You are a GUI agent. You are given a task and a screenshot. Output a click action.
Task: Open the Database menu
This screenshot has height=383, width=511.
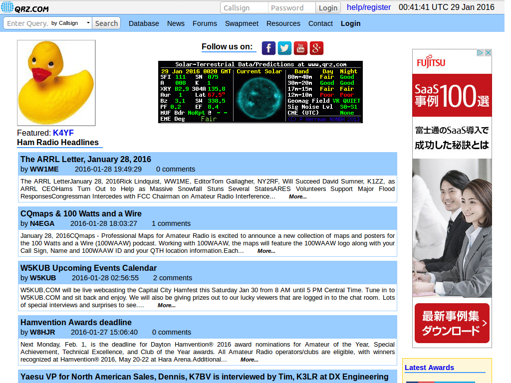pos(144,23)
